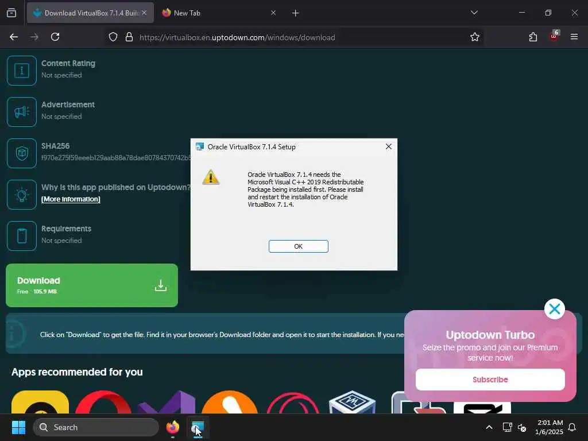Viewport: 588px width, 441px height.
Task: Click the VirtualBox cube recommended app thumbnail
Action: pos(352,402)
